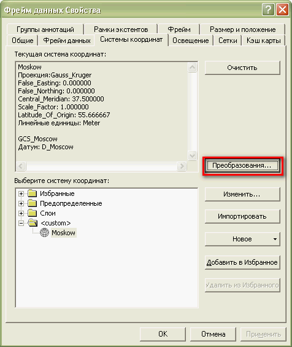Image resolution: width=292 pixels, height=347 pixels.
Task: Switch to the Сетки tab
Action: 228,41
